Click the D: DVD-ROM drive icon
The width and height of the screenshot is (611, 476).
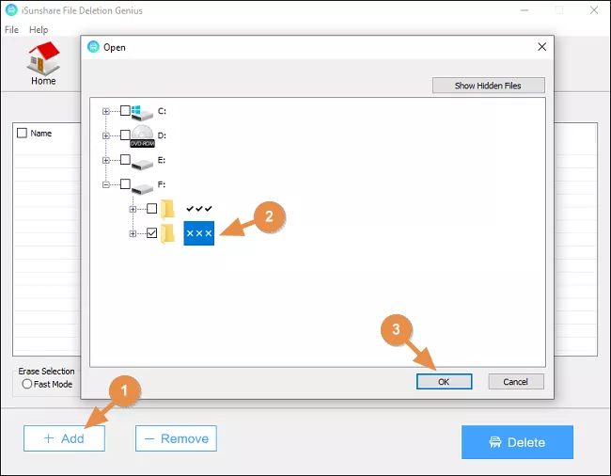point(142,135)
